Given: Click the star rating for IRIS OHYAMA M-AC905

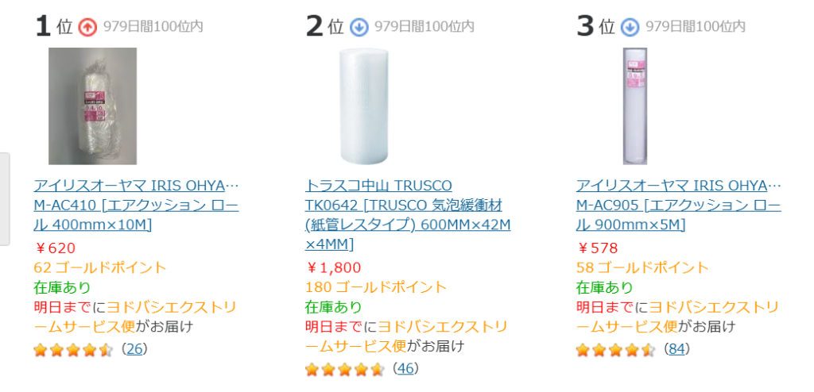Looking at the screenshot, I should click(615, 349).
